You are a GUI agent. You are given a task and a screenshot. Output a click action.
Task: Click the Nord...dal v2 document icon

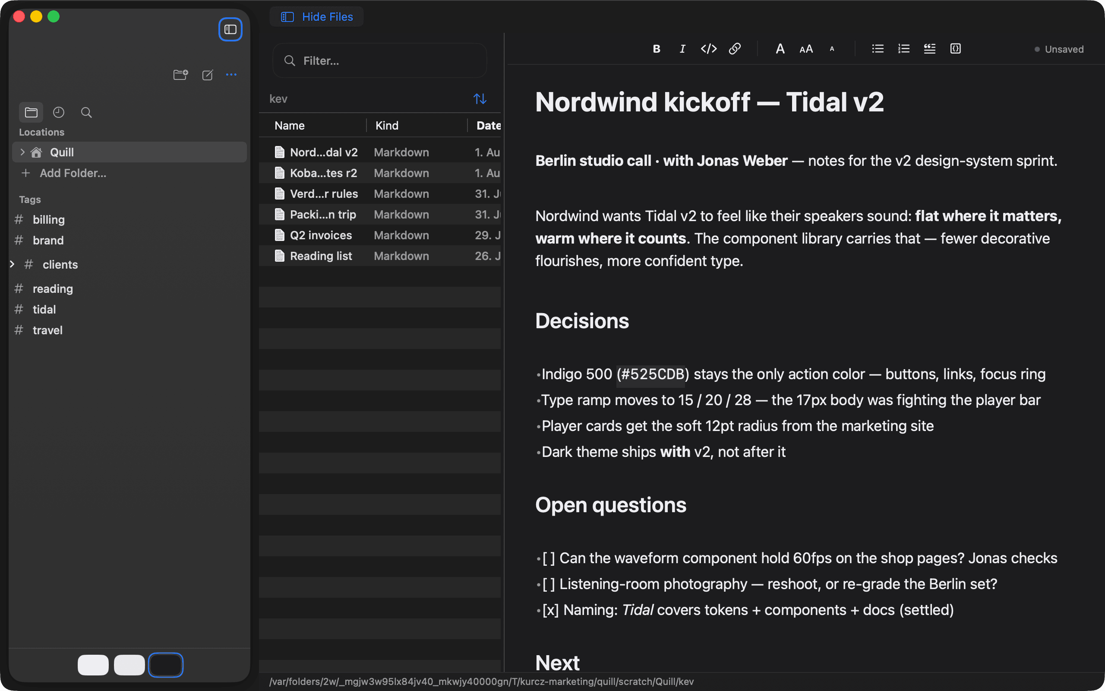[x=279, y=152]
